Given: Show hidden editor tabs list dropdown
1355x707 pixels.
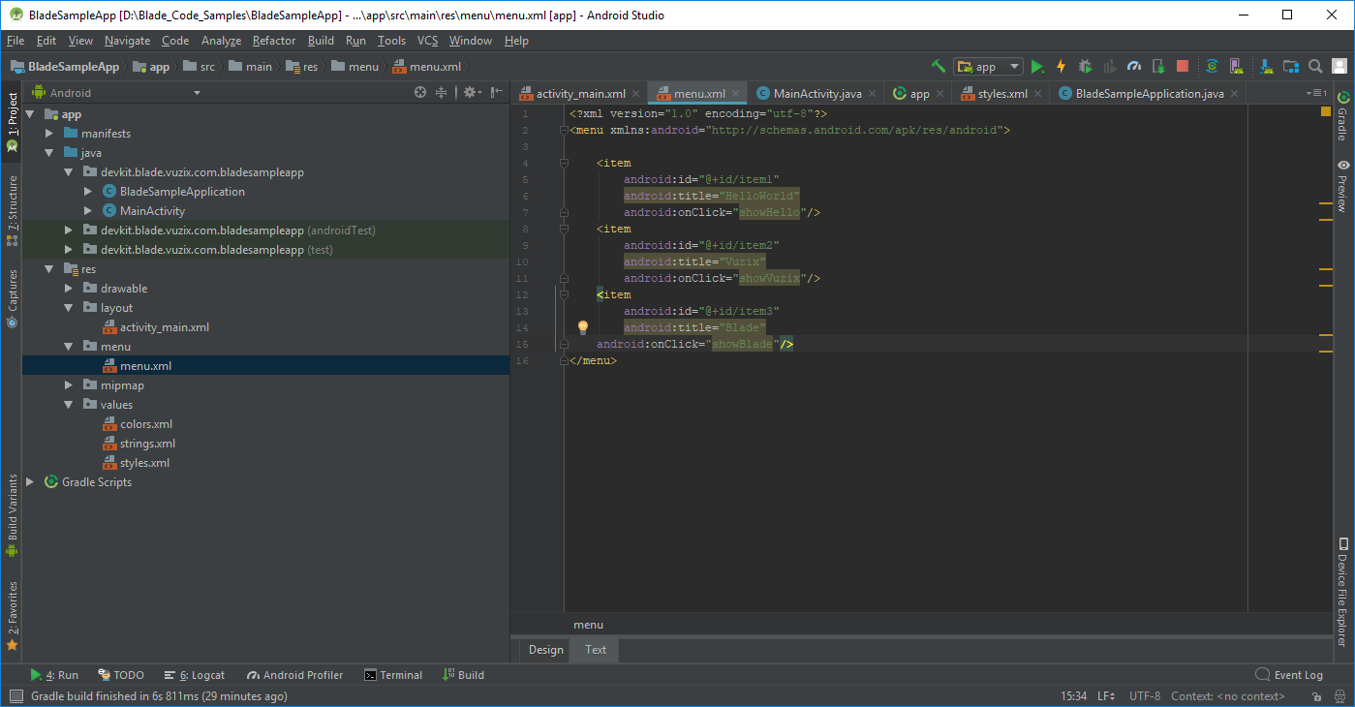Looking at the screenshot, I should click(x=1316, y=94).
